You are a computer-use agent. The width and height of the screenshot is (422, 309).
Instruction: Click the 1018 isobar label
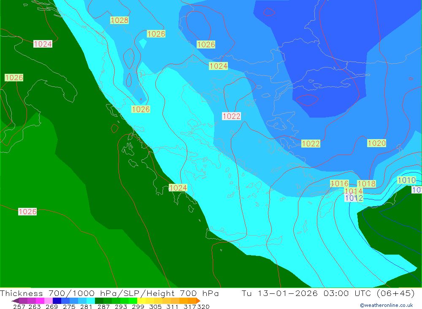pyautogui.click(x=366, y=184)
